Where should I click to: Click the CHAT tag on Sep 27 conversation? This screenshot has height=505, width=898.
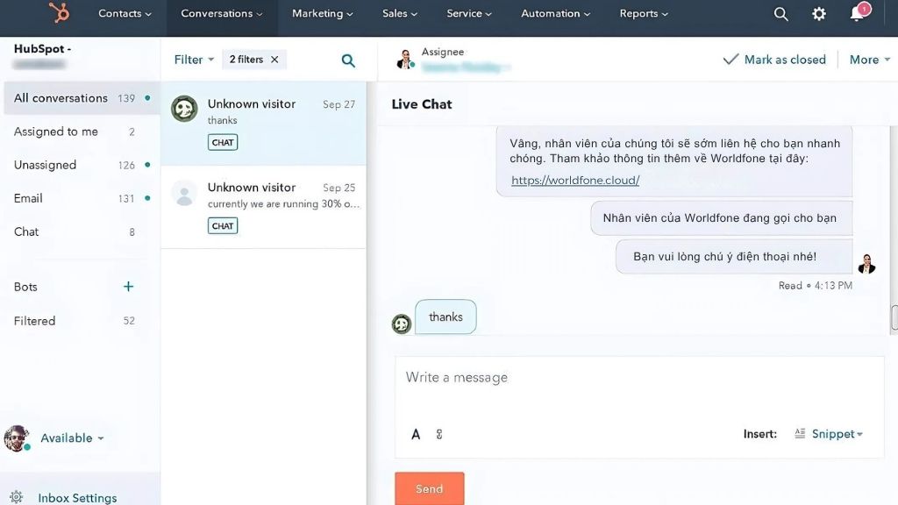pos(223,143)
